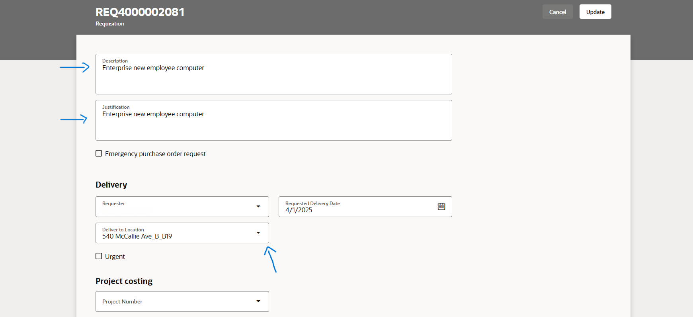Click inside the empty Requester field
Screen dimensions: 693x317
coord(175,209)
